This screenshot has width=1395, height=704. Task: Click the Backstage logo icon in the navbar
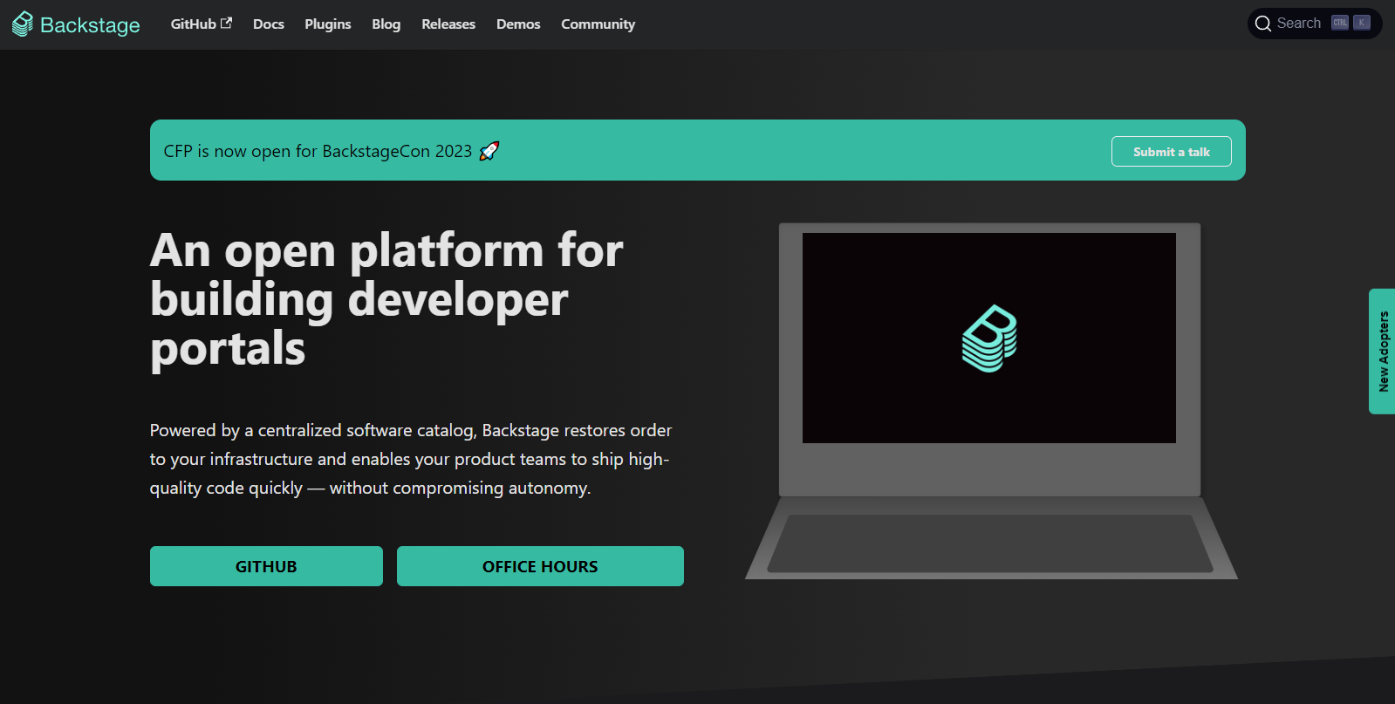tap(23, 24)
